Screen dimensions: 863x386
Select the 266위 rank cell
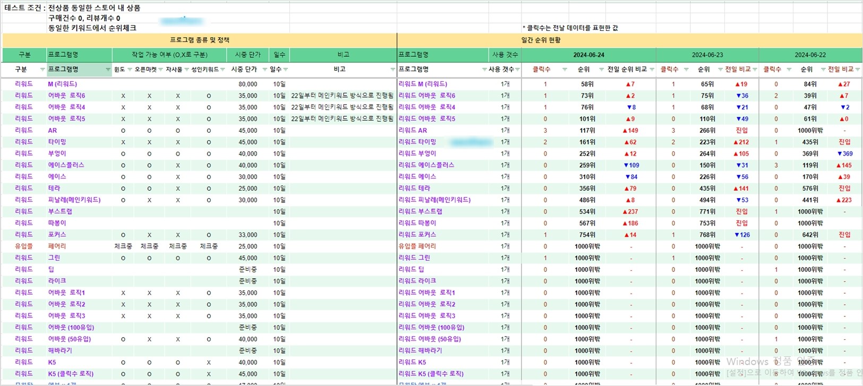pos(707,131)
